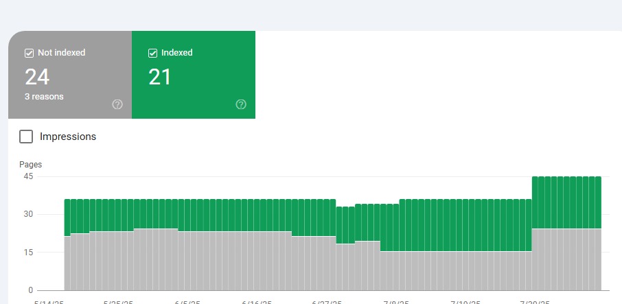Click green segment of the first bar
This screenshot has width=622, height=304.
[67, 218]
